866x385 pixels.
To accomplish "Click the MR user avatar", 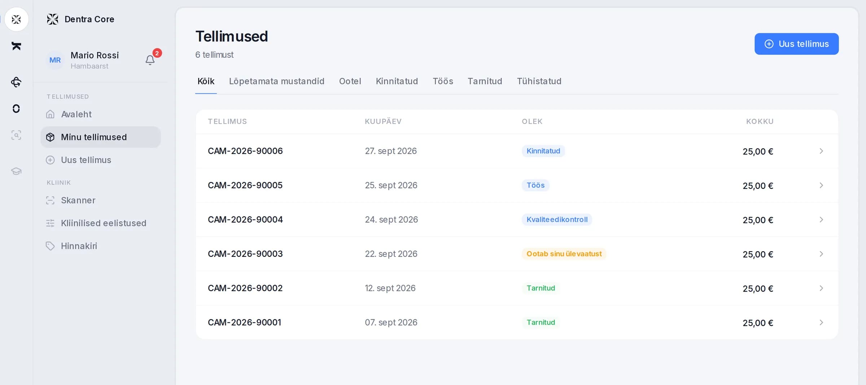I will pyautogui.click(x=55, y=60).
